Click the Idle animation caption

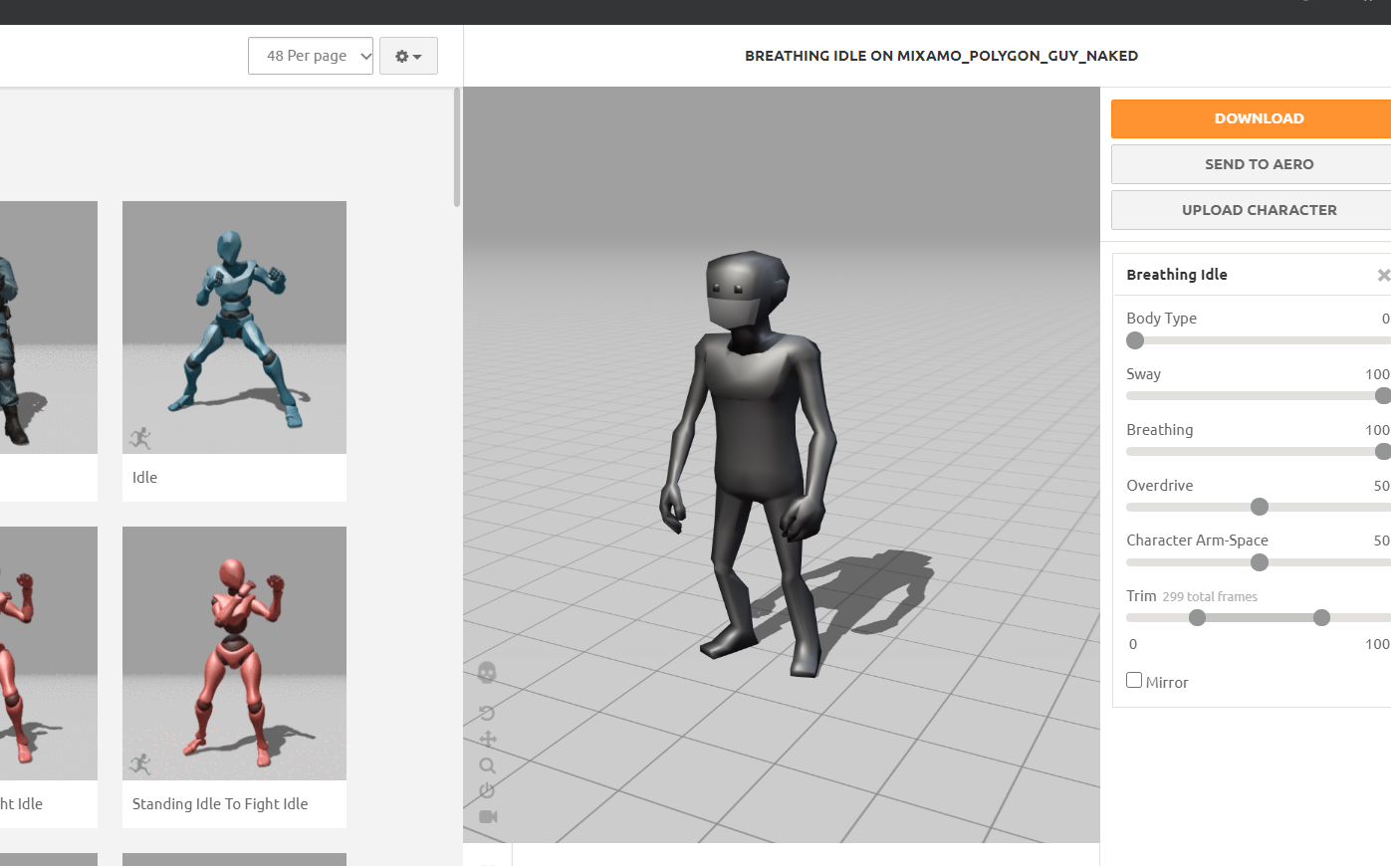(144, 478)
